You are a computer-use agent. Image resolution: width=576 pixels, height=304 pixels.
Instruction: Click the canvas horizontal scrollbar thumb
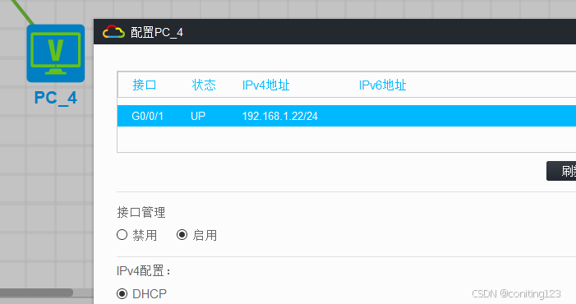click(x=36, y=292)
